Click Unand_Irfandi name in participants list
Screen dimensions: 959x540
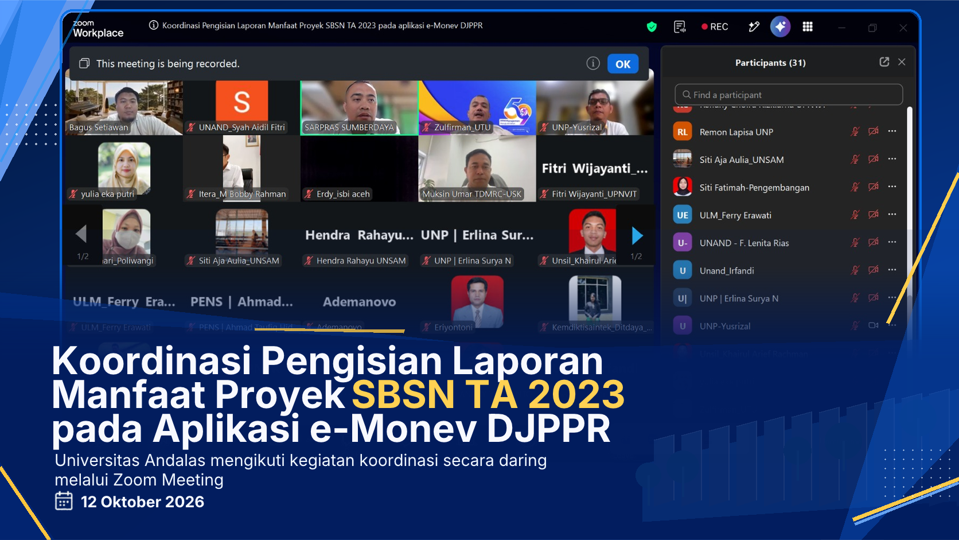pos(727,271)
